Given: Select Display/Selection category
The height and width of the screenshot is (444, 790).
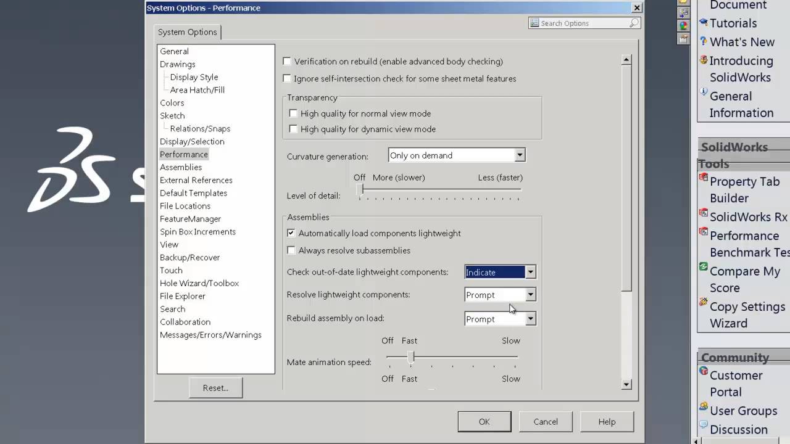Looking at the screenshot, I should click(192, 142).
